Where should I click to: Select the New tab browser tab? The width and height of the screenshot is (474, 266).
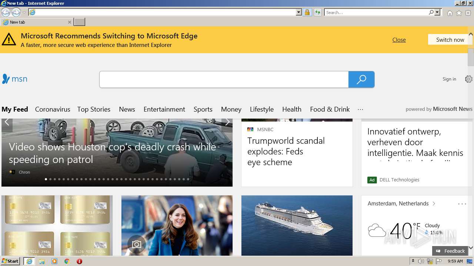click(x=37, y=22)
